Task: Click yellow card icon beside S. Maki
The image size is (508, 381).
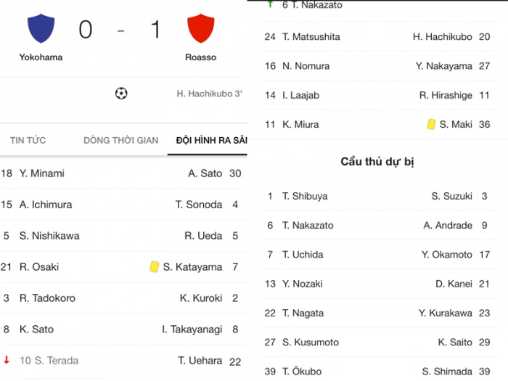Action: (431, 124)
